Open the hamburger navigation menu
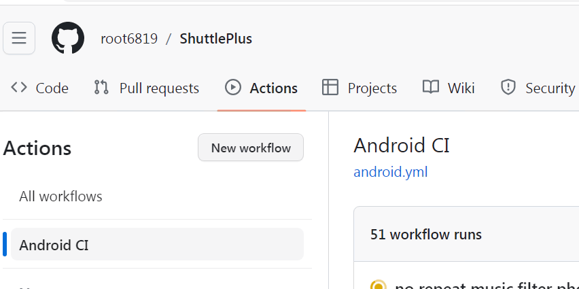Screen dimensions: 579x289 click(x=19, y=38)
